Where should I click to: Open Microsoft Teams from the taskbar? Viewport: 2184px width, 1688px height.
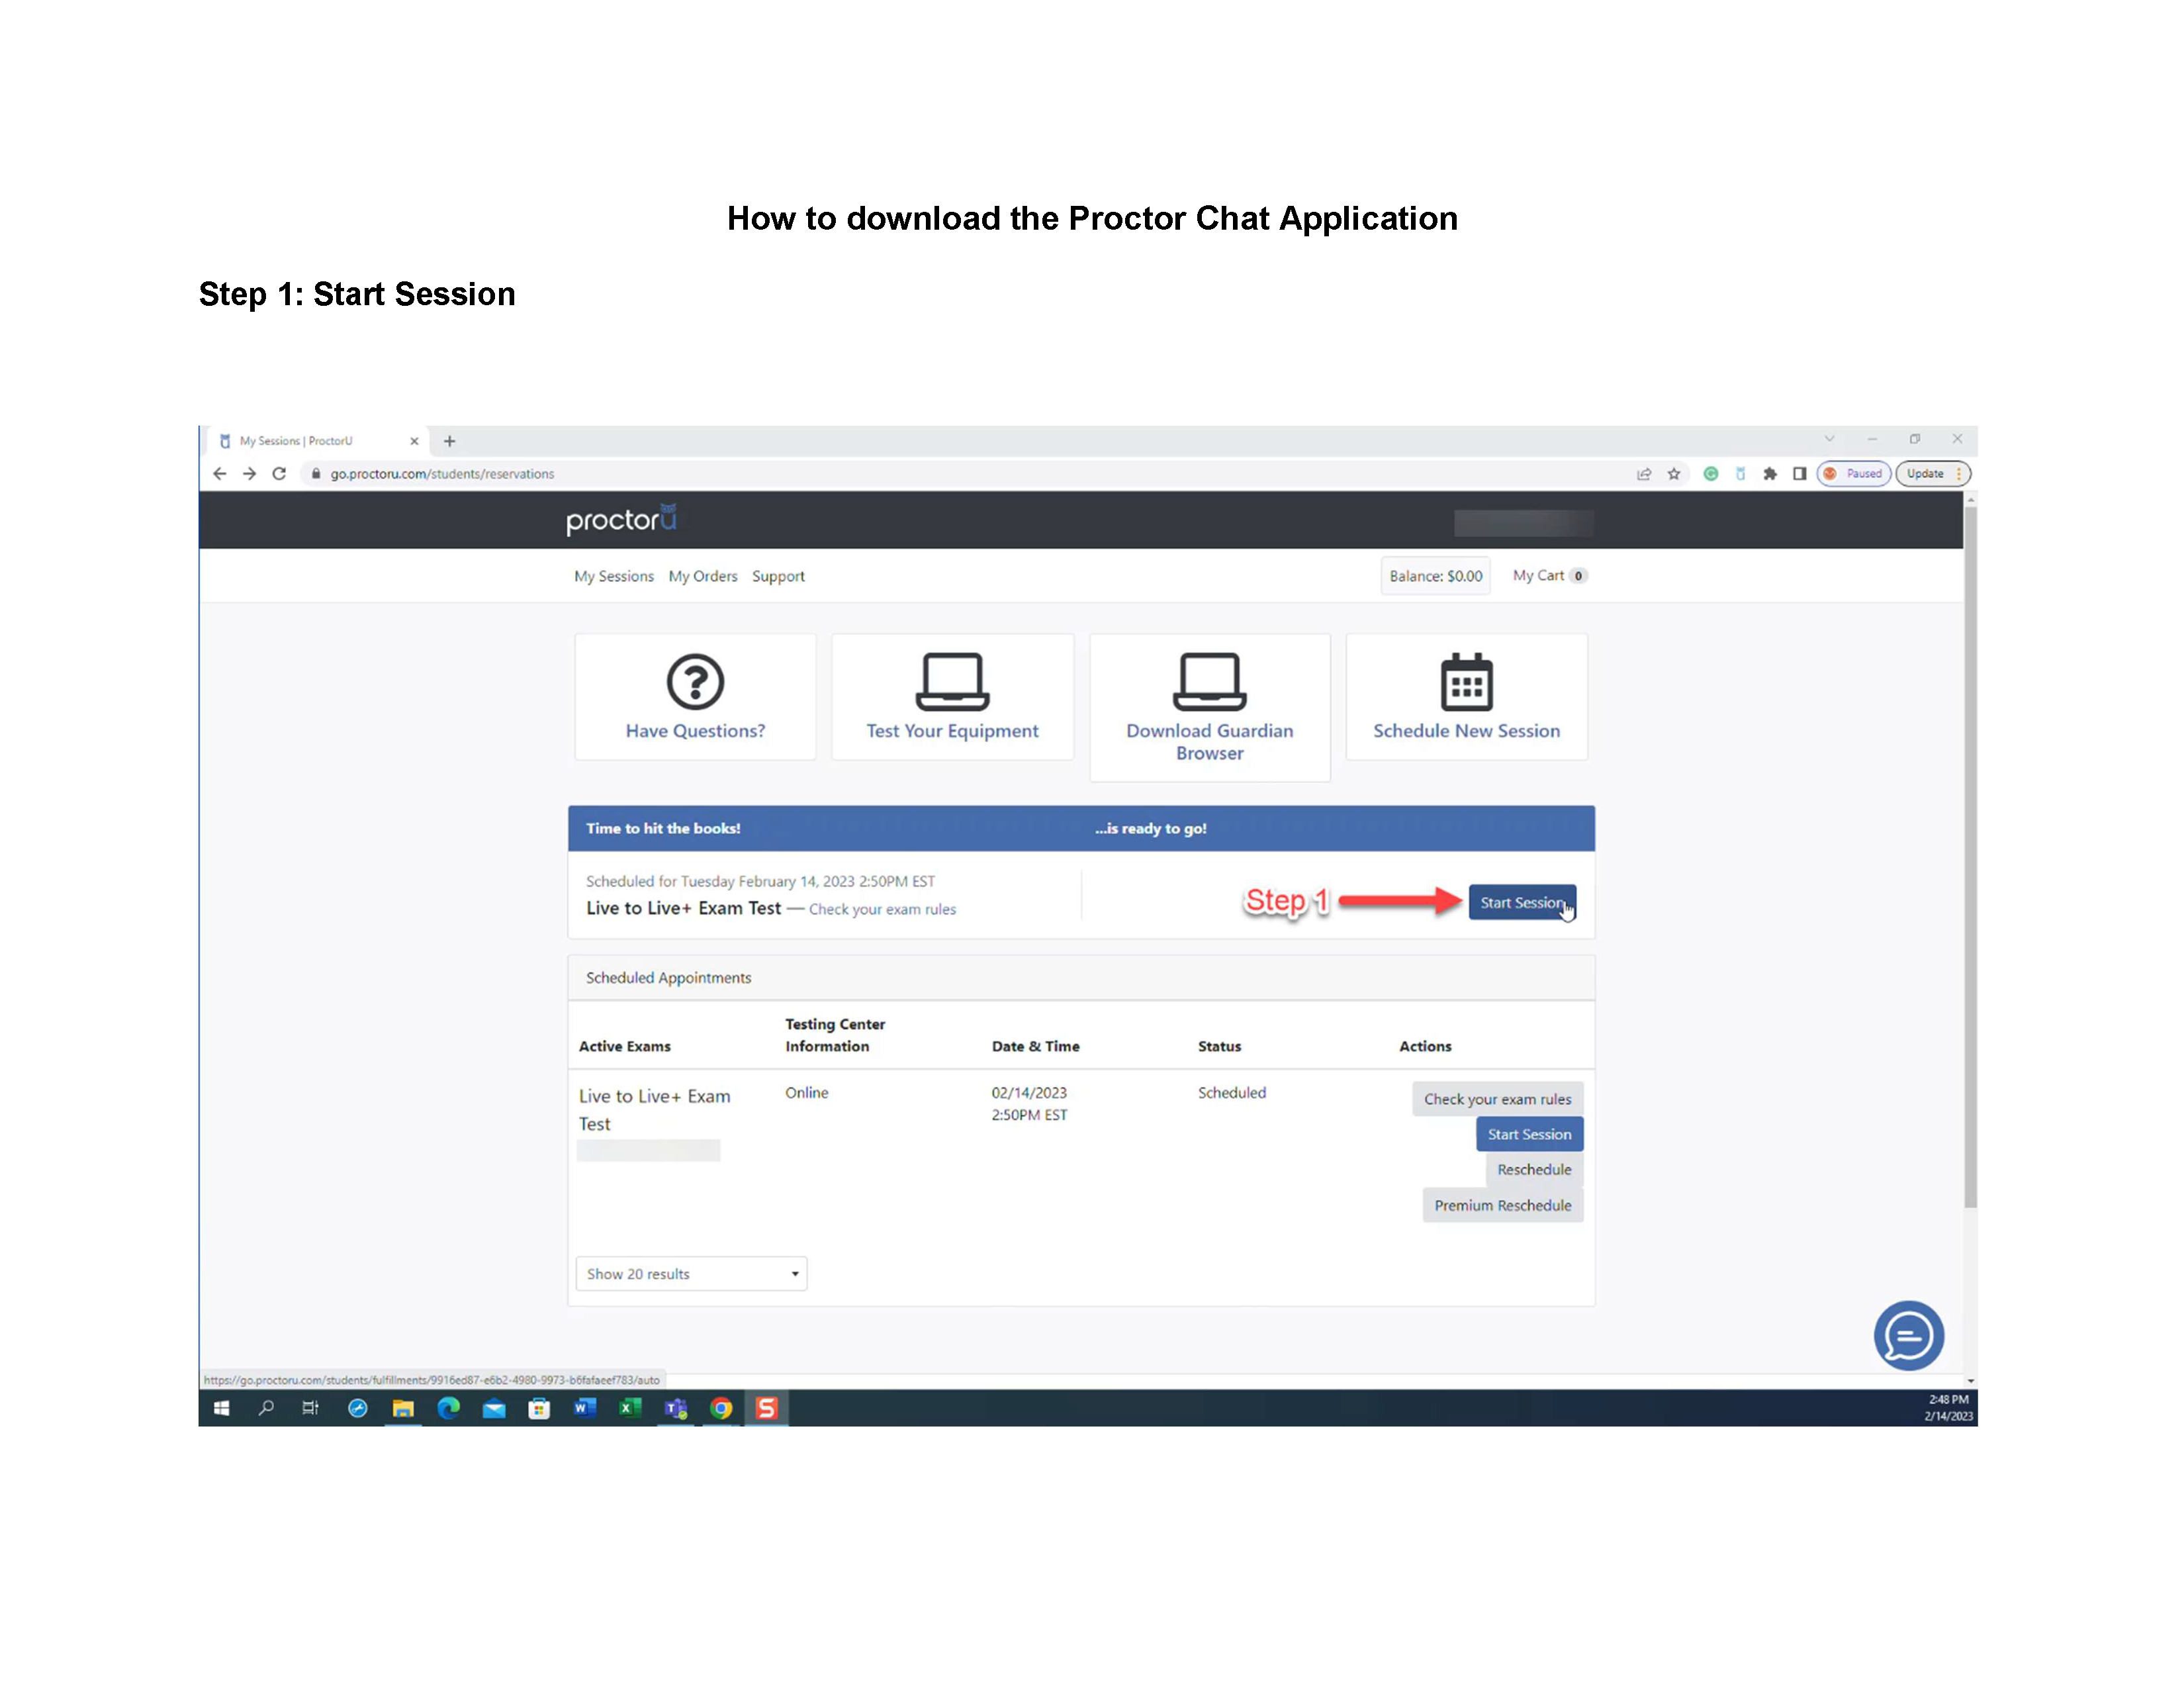(676, 1408)
